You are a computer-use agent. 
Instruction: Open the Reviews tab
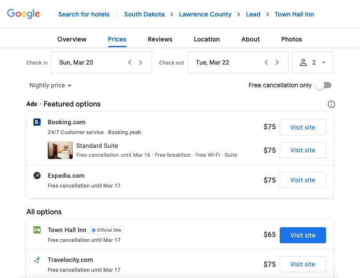[160, 39]
